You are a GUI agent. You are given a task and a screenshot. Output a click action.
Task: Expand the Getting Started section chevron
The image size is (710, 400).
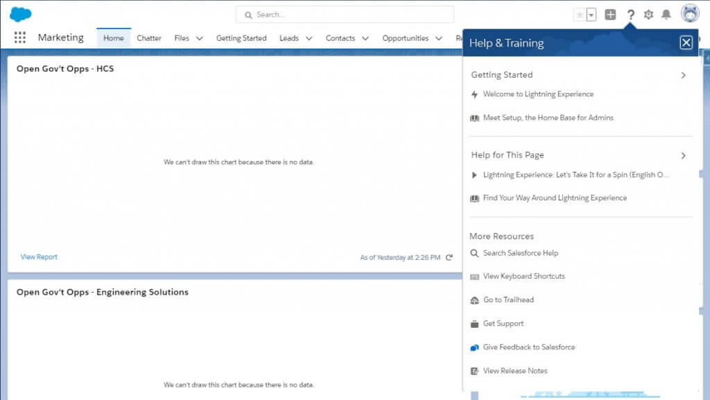tap(683, 75)
